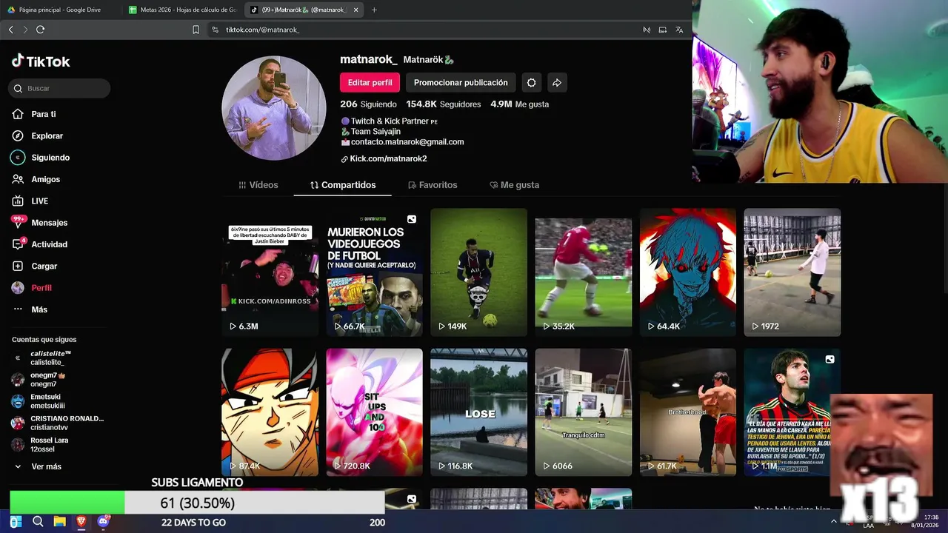Viewport: 948px width, 533px height.
Task: Open the LOSE 116.8K video
Action: (478, 412)
